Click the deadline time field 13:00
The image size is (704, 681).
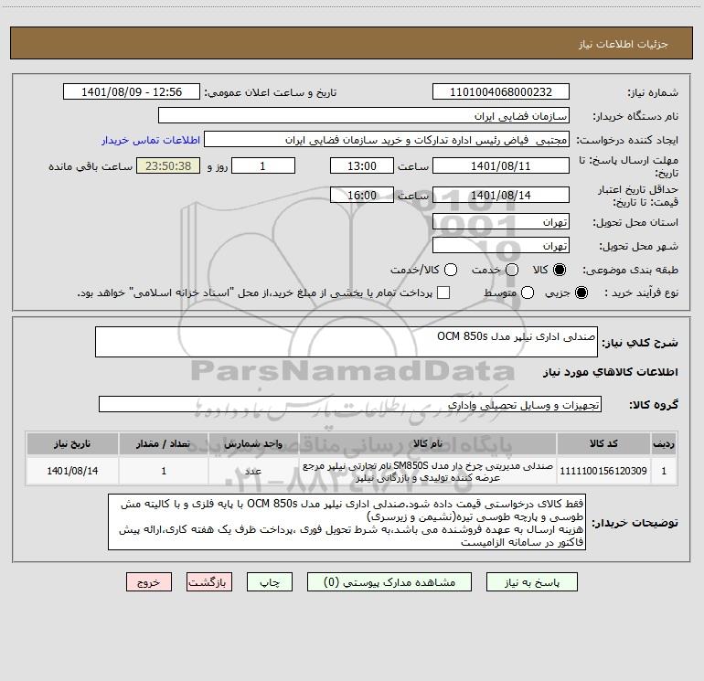362,166
